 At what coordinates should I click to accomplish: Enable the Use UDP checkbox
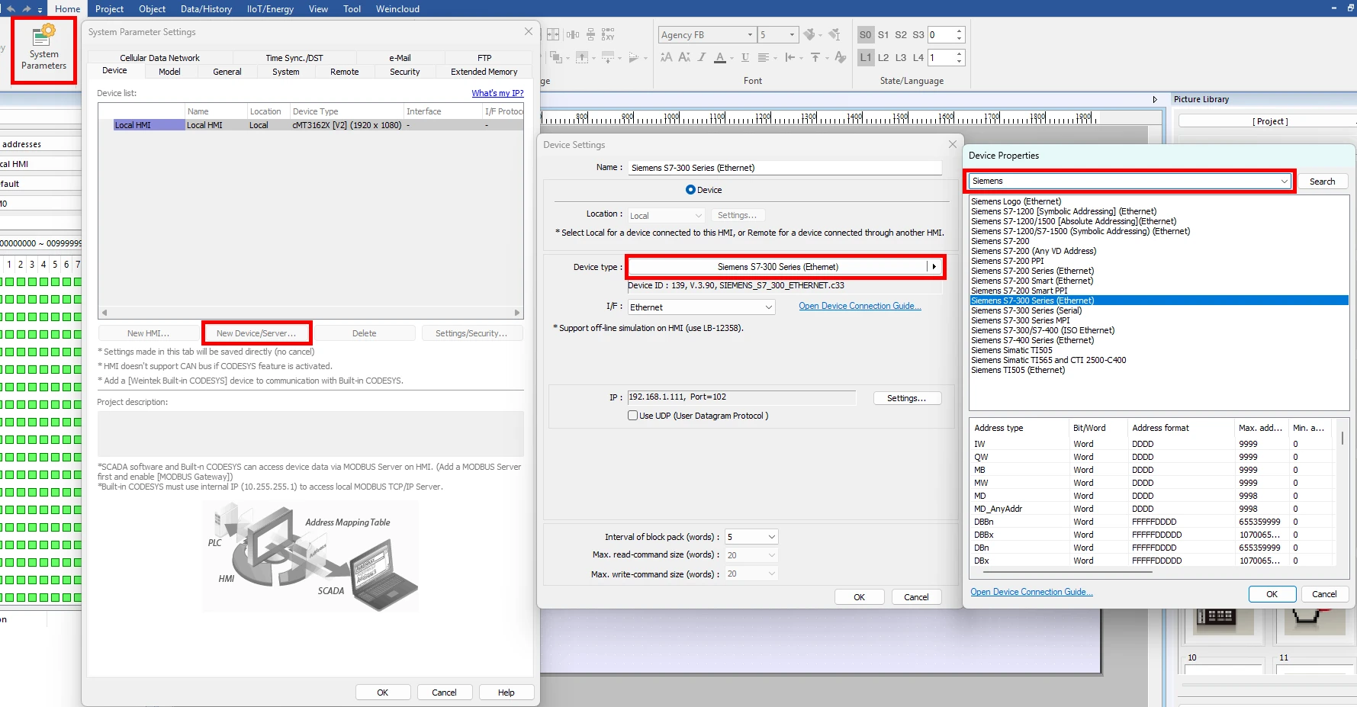click(632, 416)
